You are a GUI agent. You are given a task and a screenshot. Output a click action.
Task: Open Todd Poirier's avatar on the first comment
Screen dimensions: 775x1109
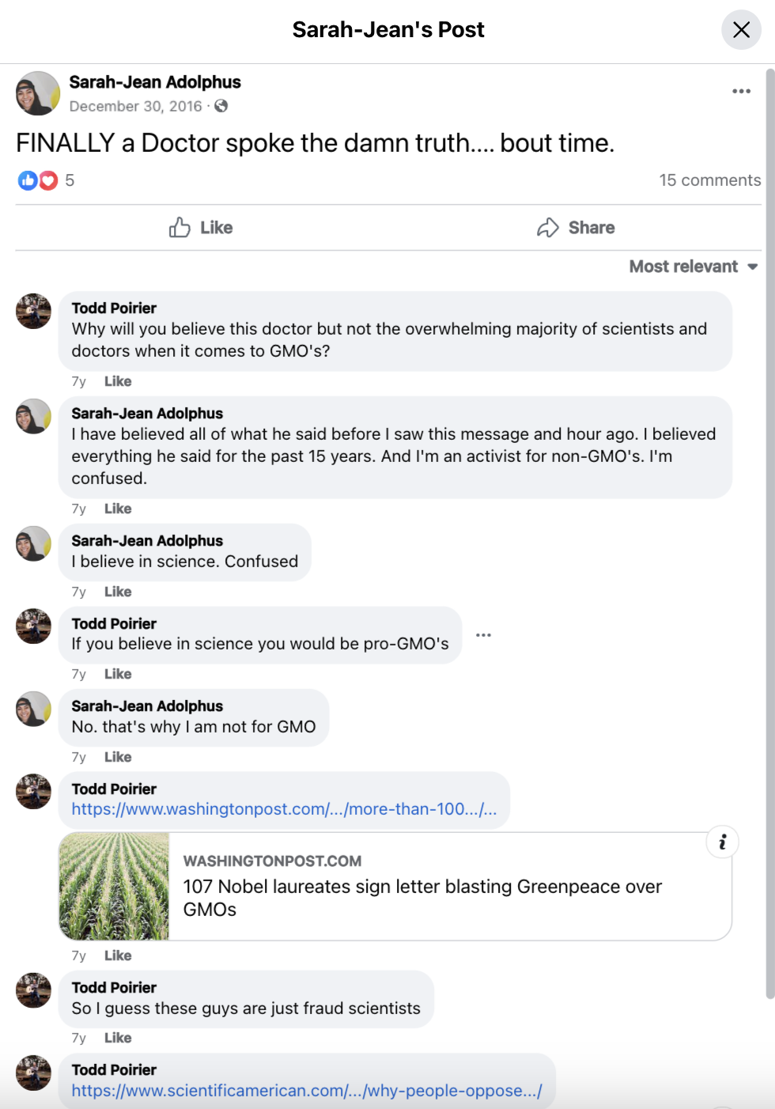coord(33,311)
